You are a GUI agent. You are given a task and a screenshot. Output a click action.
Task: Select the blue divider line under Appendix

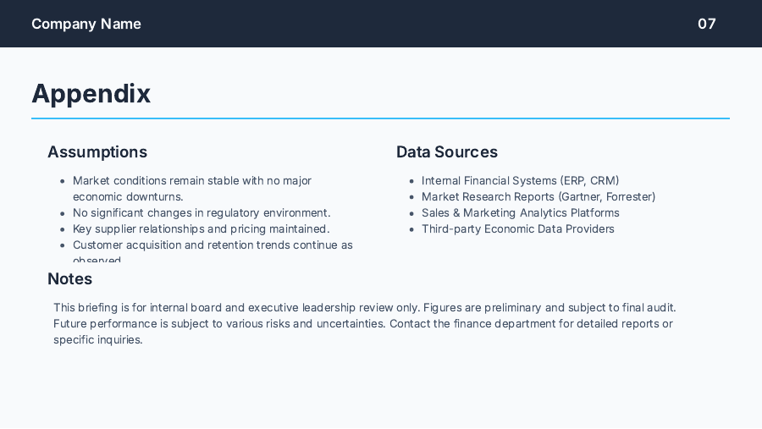click(380, 118)
